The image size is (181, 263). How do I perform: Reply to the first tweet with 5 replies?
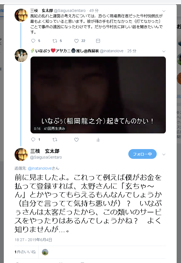coord(33,41)
